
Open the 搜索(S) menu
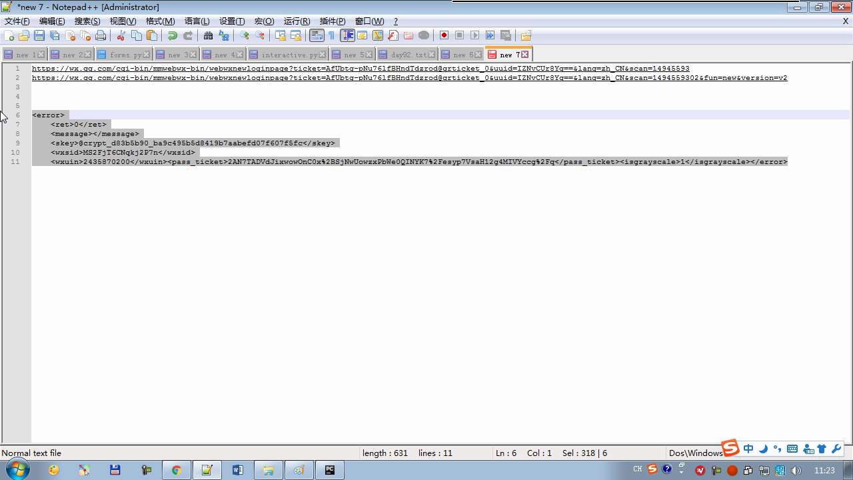tap(87, 21)
